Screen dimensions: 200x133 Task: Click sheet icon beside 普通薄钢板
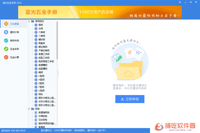(36, 113)
